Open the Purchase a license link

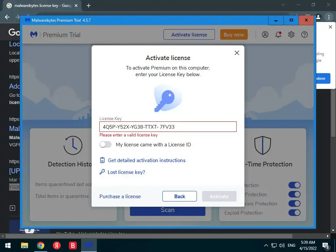[120, 196]
